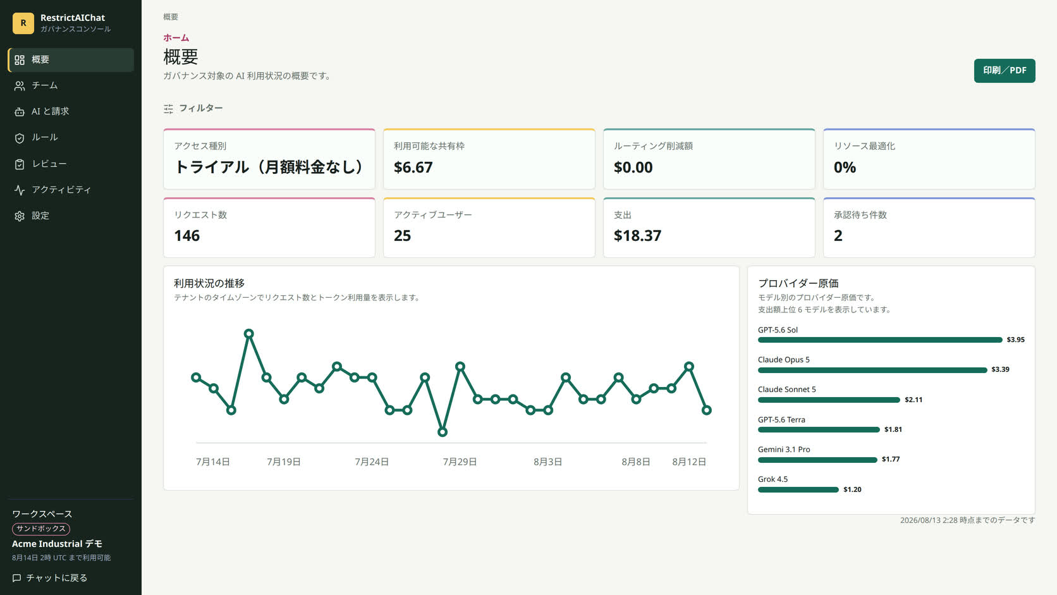Click the $1.20 value label
1057x595 pixels.
(x=852, y=489)
